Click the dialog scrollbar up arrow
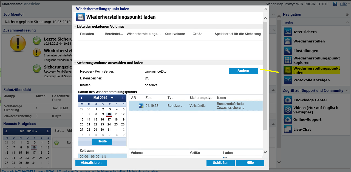The height and width of the screenshot is (172, 351). [265, 18]
